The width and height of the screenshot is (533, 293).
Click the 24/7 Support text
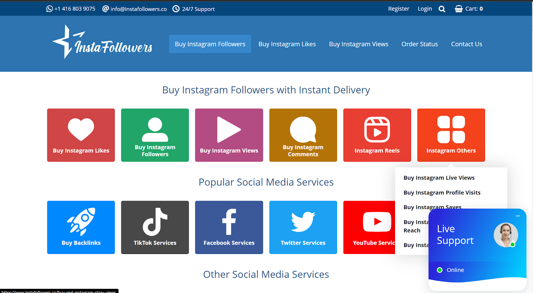click(198, 9)
